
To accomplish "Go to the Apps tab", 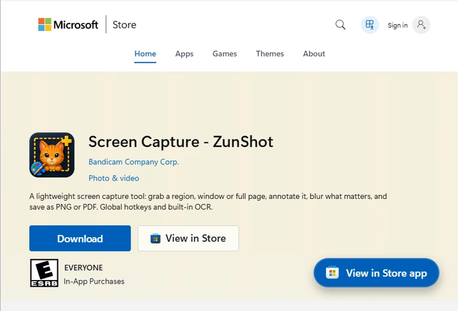I will (184, 54).
